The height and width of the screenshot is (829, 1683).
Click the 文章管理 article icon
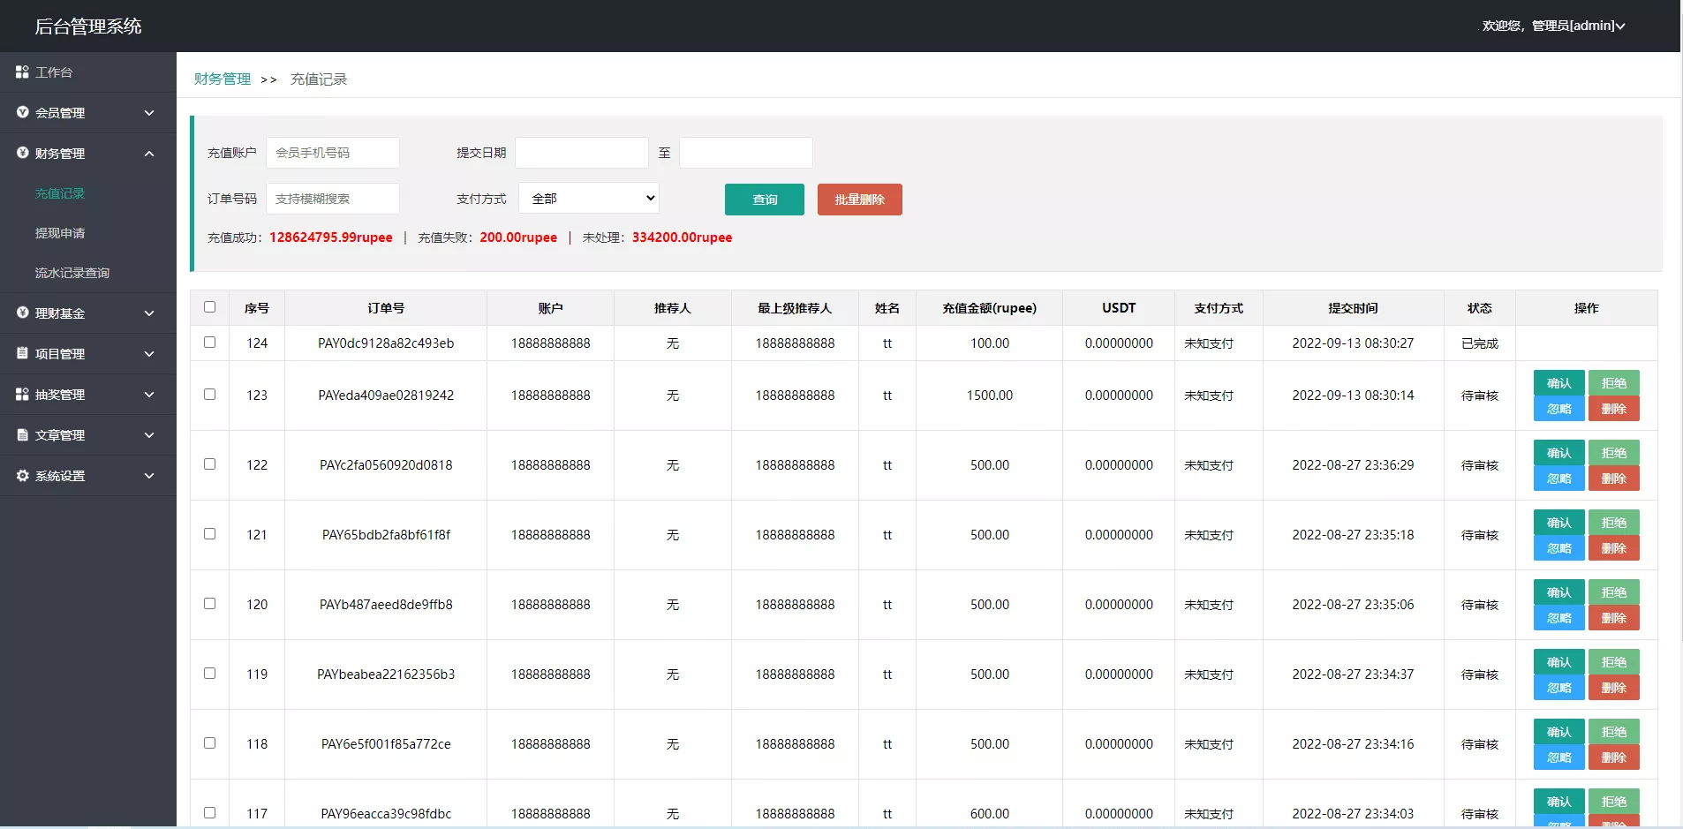click(22, 434)
